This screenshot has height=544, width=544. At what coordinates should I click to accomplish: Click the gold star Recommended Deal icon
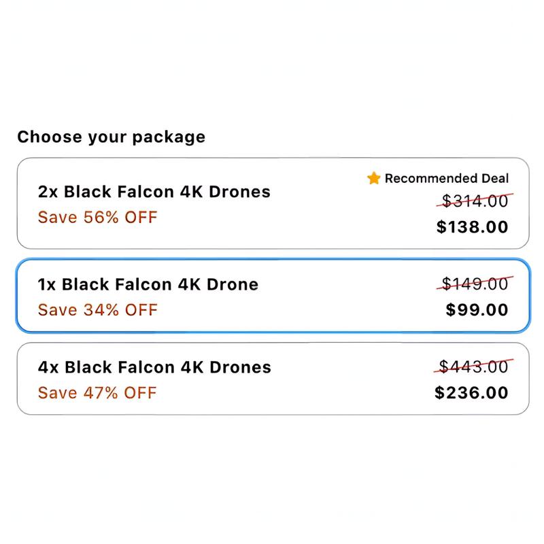373,178
